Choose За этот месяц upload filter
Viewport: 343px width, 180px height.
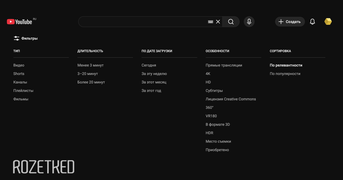[x=154, y=82]
